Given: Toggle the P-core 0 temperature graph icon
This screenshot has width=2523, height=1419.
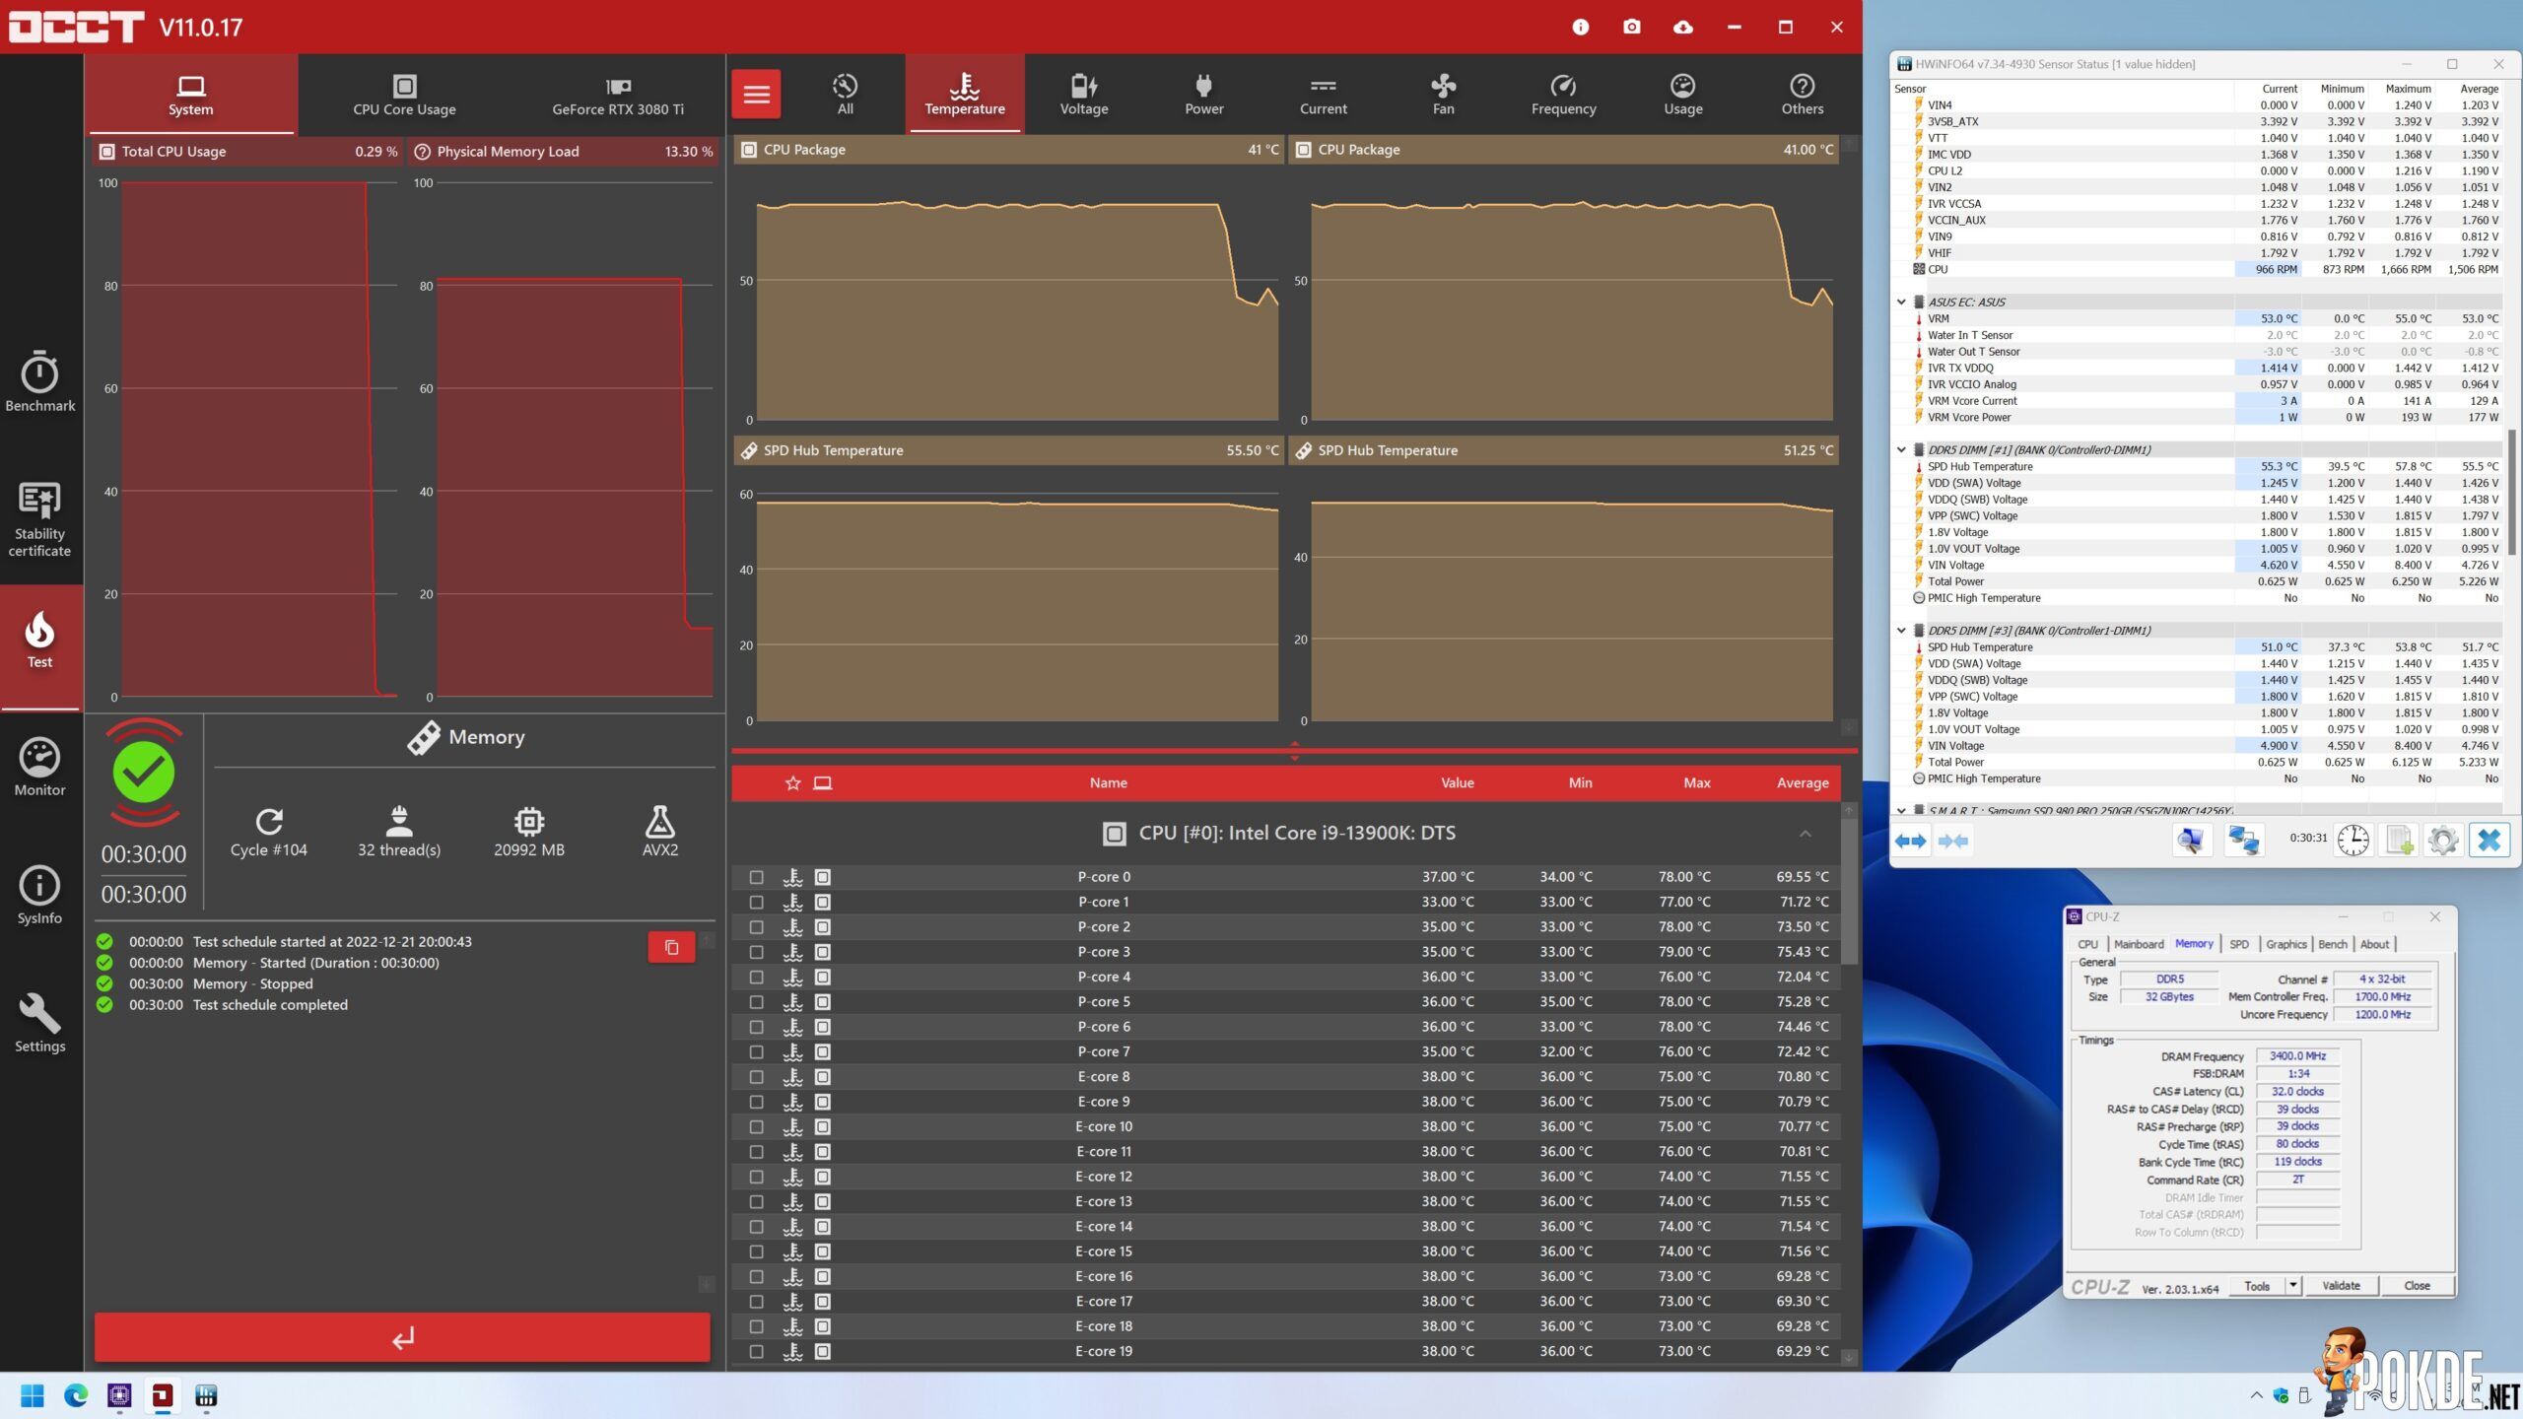Looking at the screenshot, I should click(792, 877).
